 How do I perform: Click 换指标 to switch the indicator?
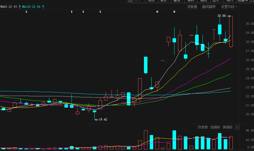(228, 127)
